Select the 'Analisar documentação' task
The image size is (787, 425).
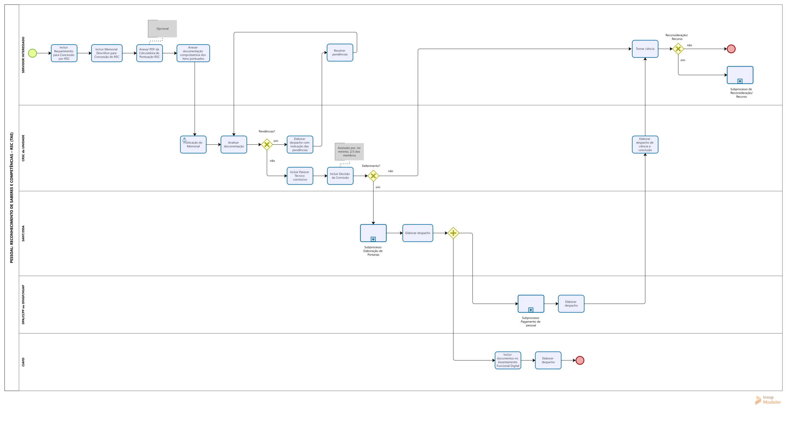pyautogui.click(x=234, y=145)
